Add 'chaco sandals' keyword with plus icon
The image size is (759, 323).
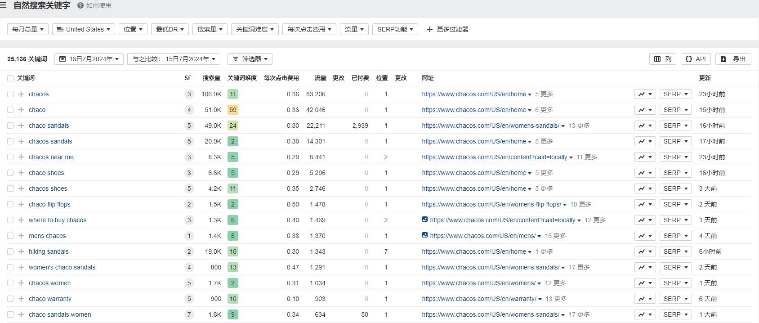[x=21, y=126]
